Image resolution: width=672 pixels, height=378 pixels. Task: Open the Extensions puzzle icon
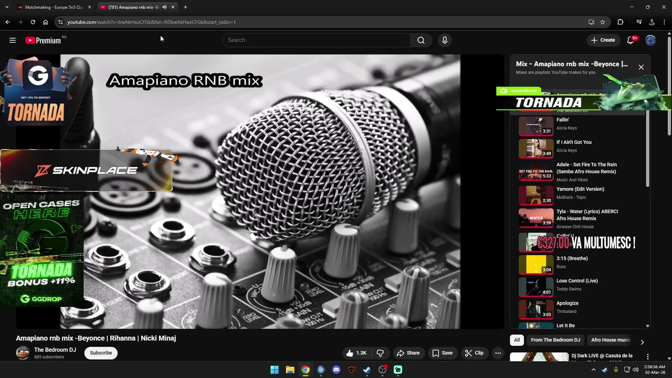[621, 22]
